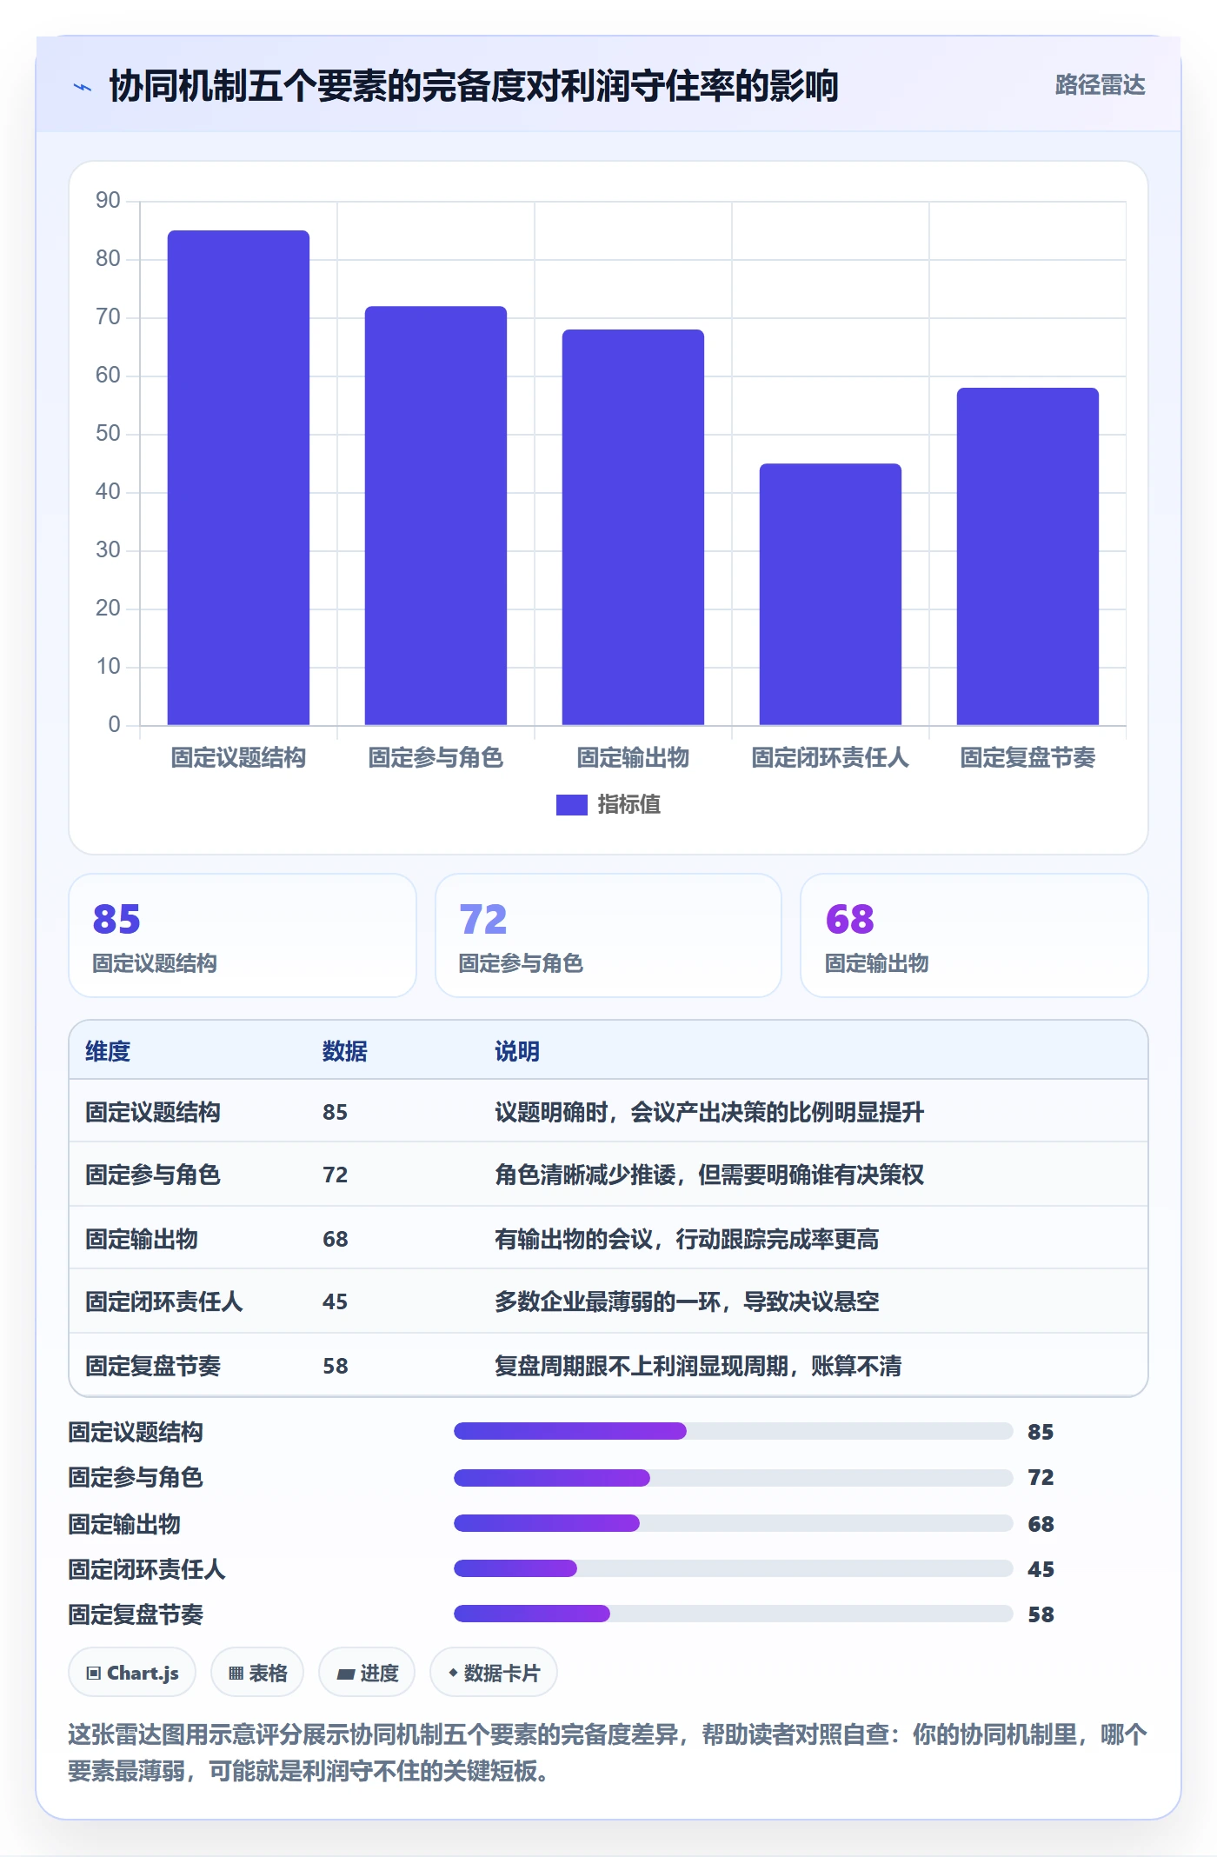This screenshot has width=1217, height=1857.
Task: Click description 角色清晰减少推诿，但需要明确谁有决策权
Action: click(709, 1175)
